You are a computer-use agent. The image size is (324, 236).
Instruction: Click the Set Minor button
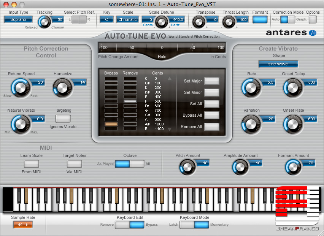click(212, 92)
